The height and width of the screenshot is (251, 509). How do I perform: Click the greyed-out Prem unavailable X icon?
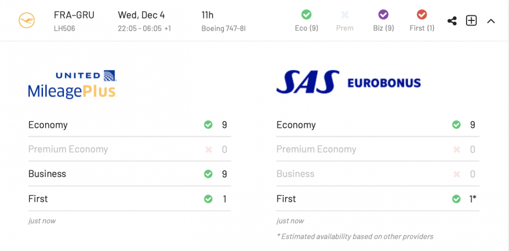click(x=345, y=15)
